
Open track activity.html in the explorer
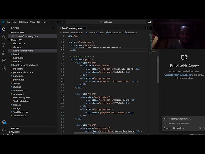(x=21, y=98)
